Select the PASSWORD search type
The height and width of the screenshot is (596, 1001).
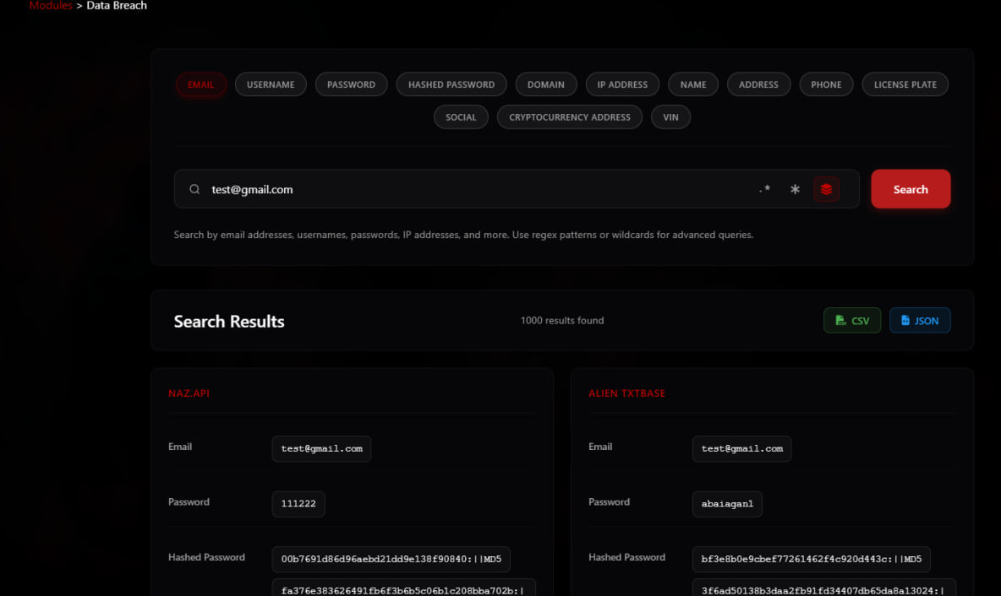click(x=351, y=84)
